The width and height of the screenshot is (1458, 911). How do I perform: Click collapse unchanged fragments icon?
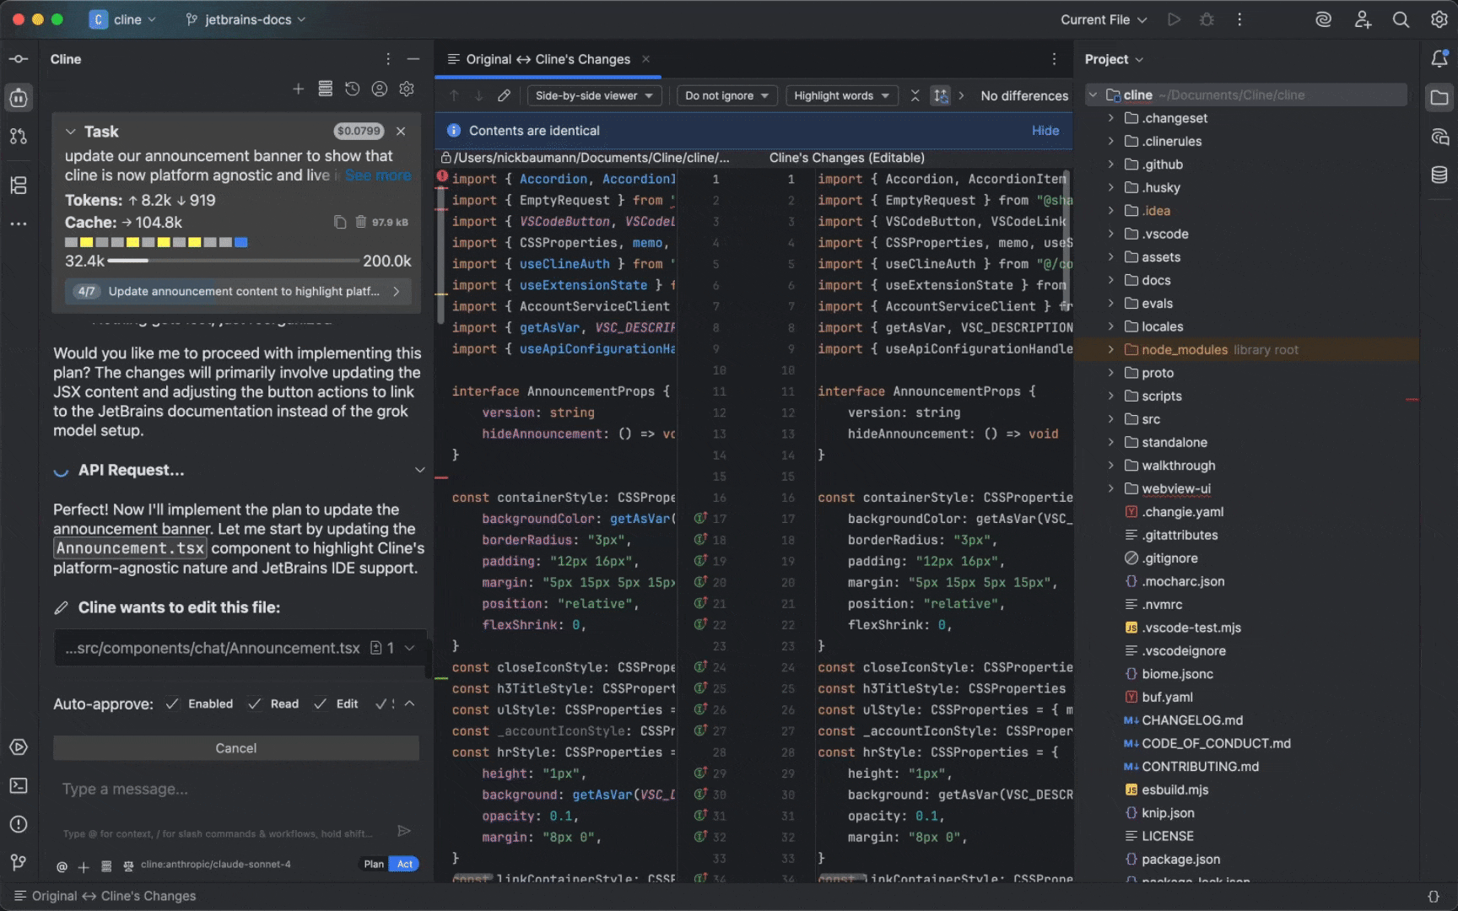[x=915, y=95]
